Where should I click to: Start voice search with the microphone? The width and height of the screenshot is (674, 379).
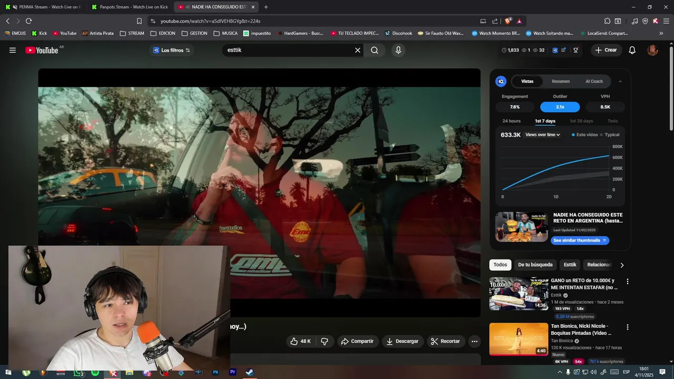[x=398, y=50]
